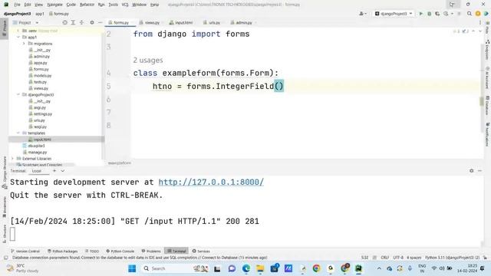This screenshot has width=491, height=276.
Task: Click the Windows Start button
Action: (132, 268)
